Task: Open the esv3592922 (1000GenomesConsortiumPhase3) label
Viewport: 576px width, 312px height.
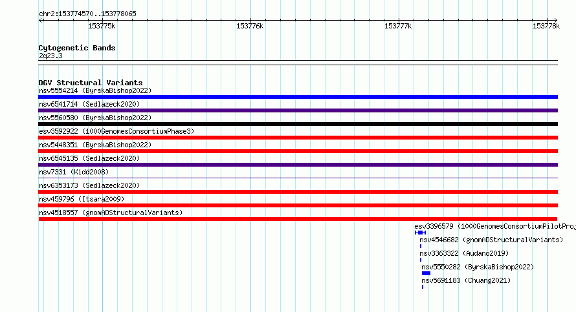Action: [116, 131]
